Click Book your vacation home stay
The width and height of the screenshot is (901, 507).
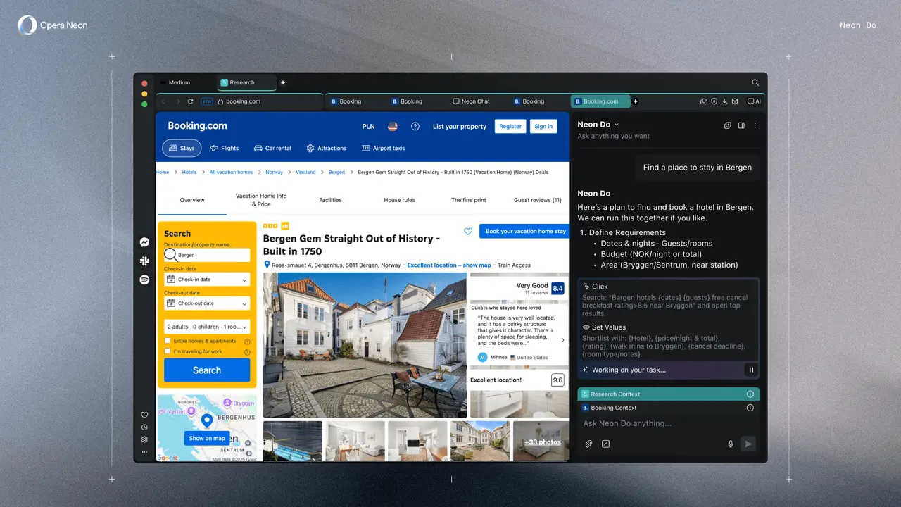pyautogui.click(x=524, y=231)
